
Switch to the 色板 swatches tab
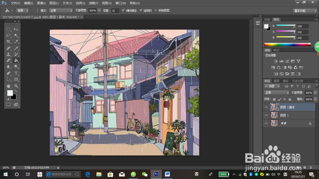(267, 19)
